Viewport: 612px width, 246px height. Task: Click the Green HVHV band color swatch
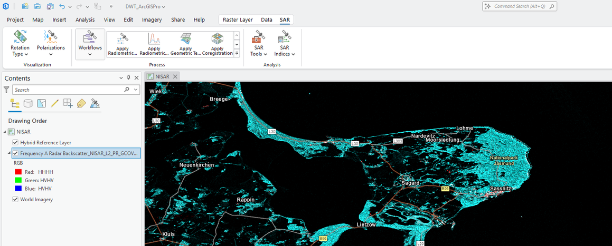click(x=17, y=180)
